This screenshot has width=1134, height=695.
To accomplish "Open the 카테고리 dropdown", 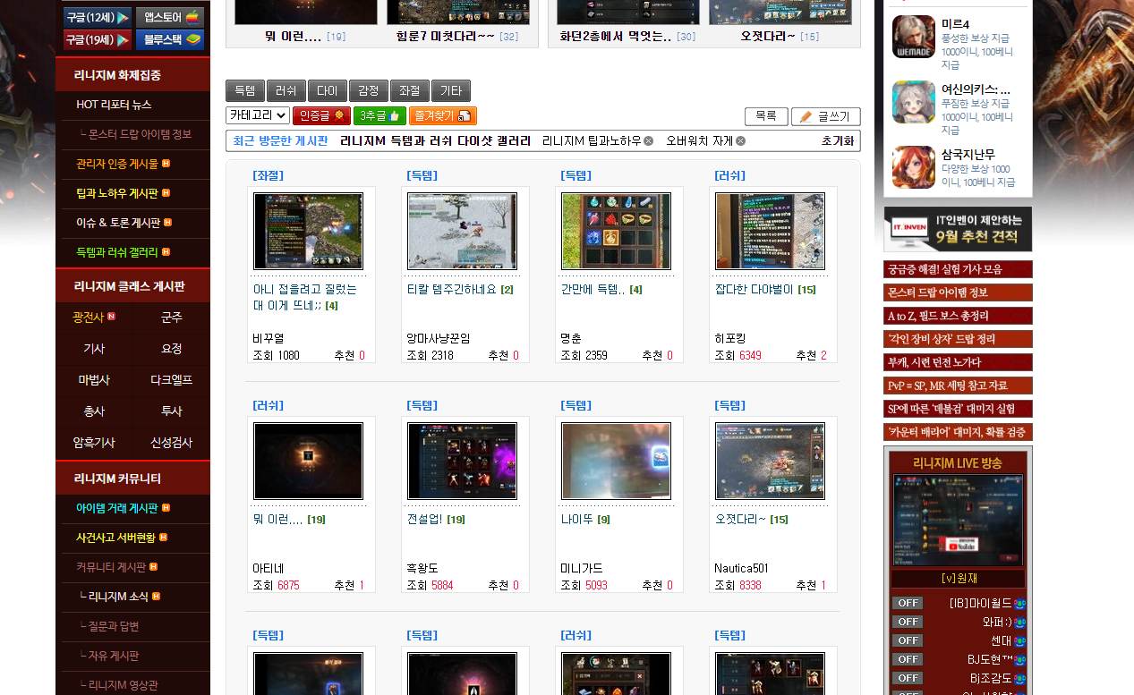I will 258,115.
